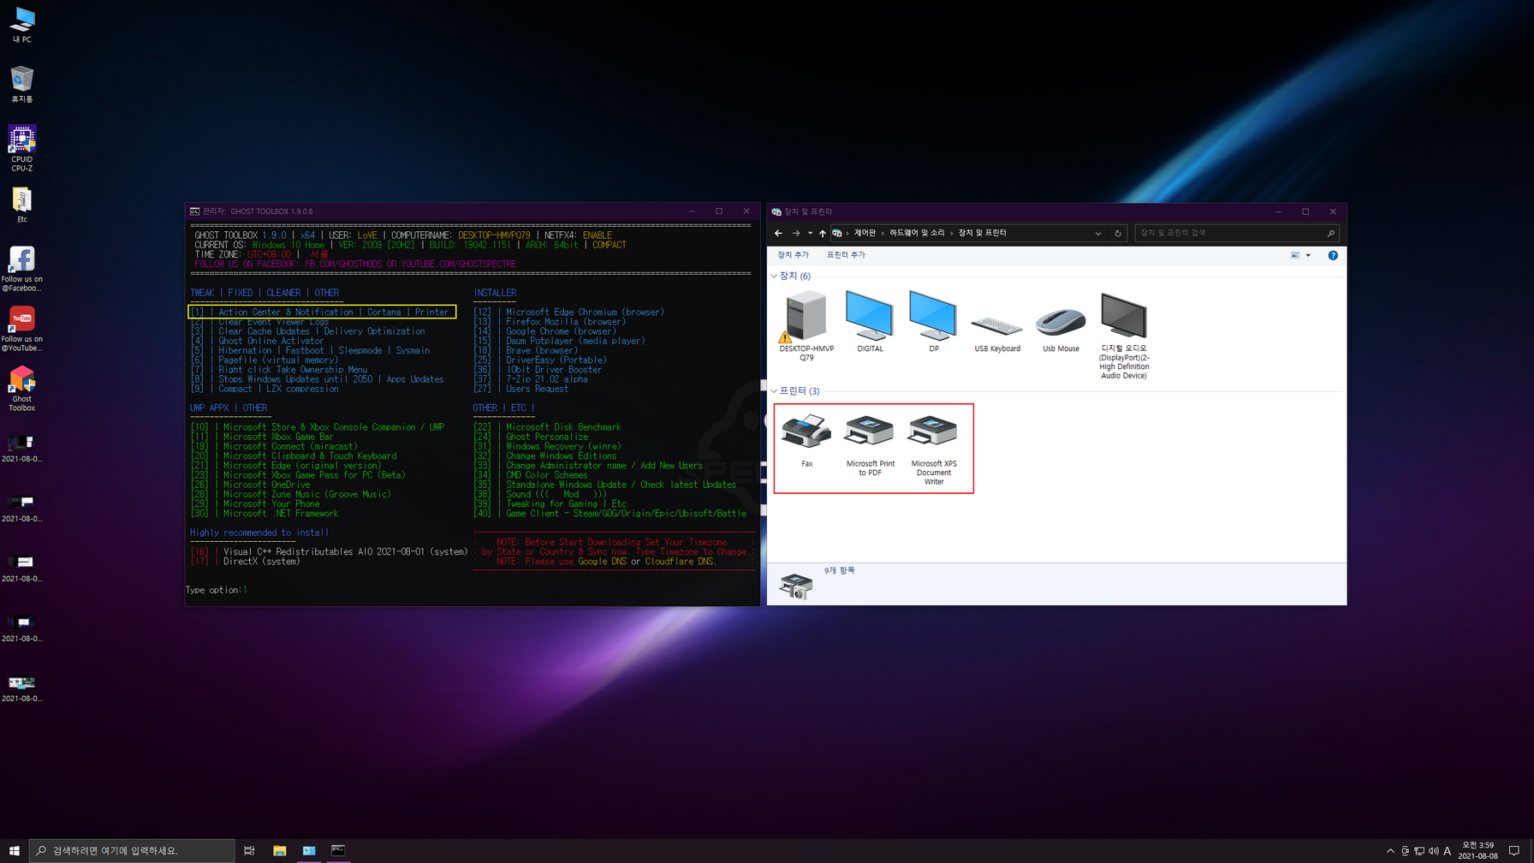1534x863 pixels.
Task: Open the notification center icon
Action: coord(1513,850)
